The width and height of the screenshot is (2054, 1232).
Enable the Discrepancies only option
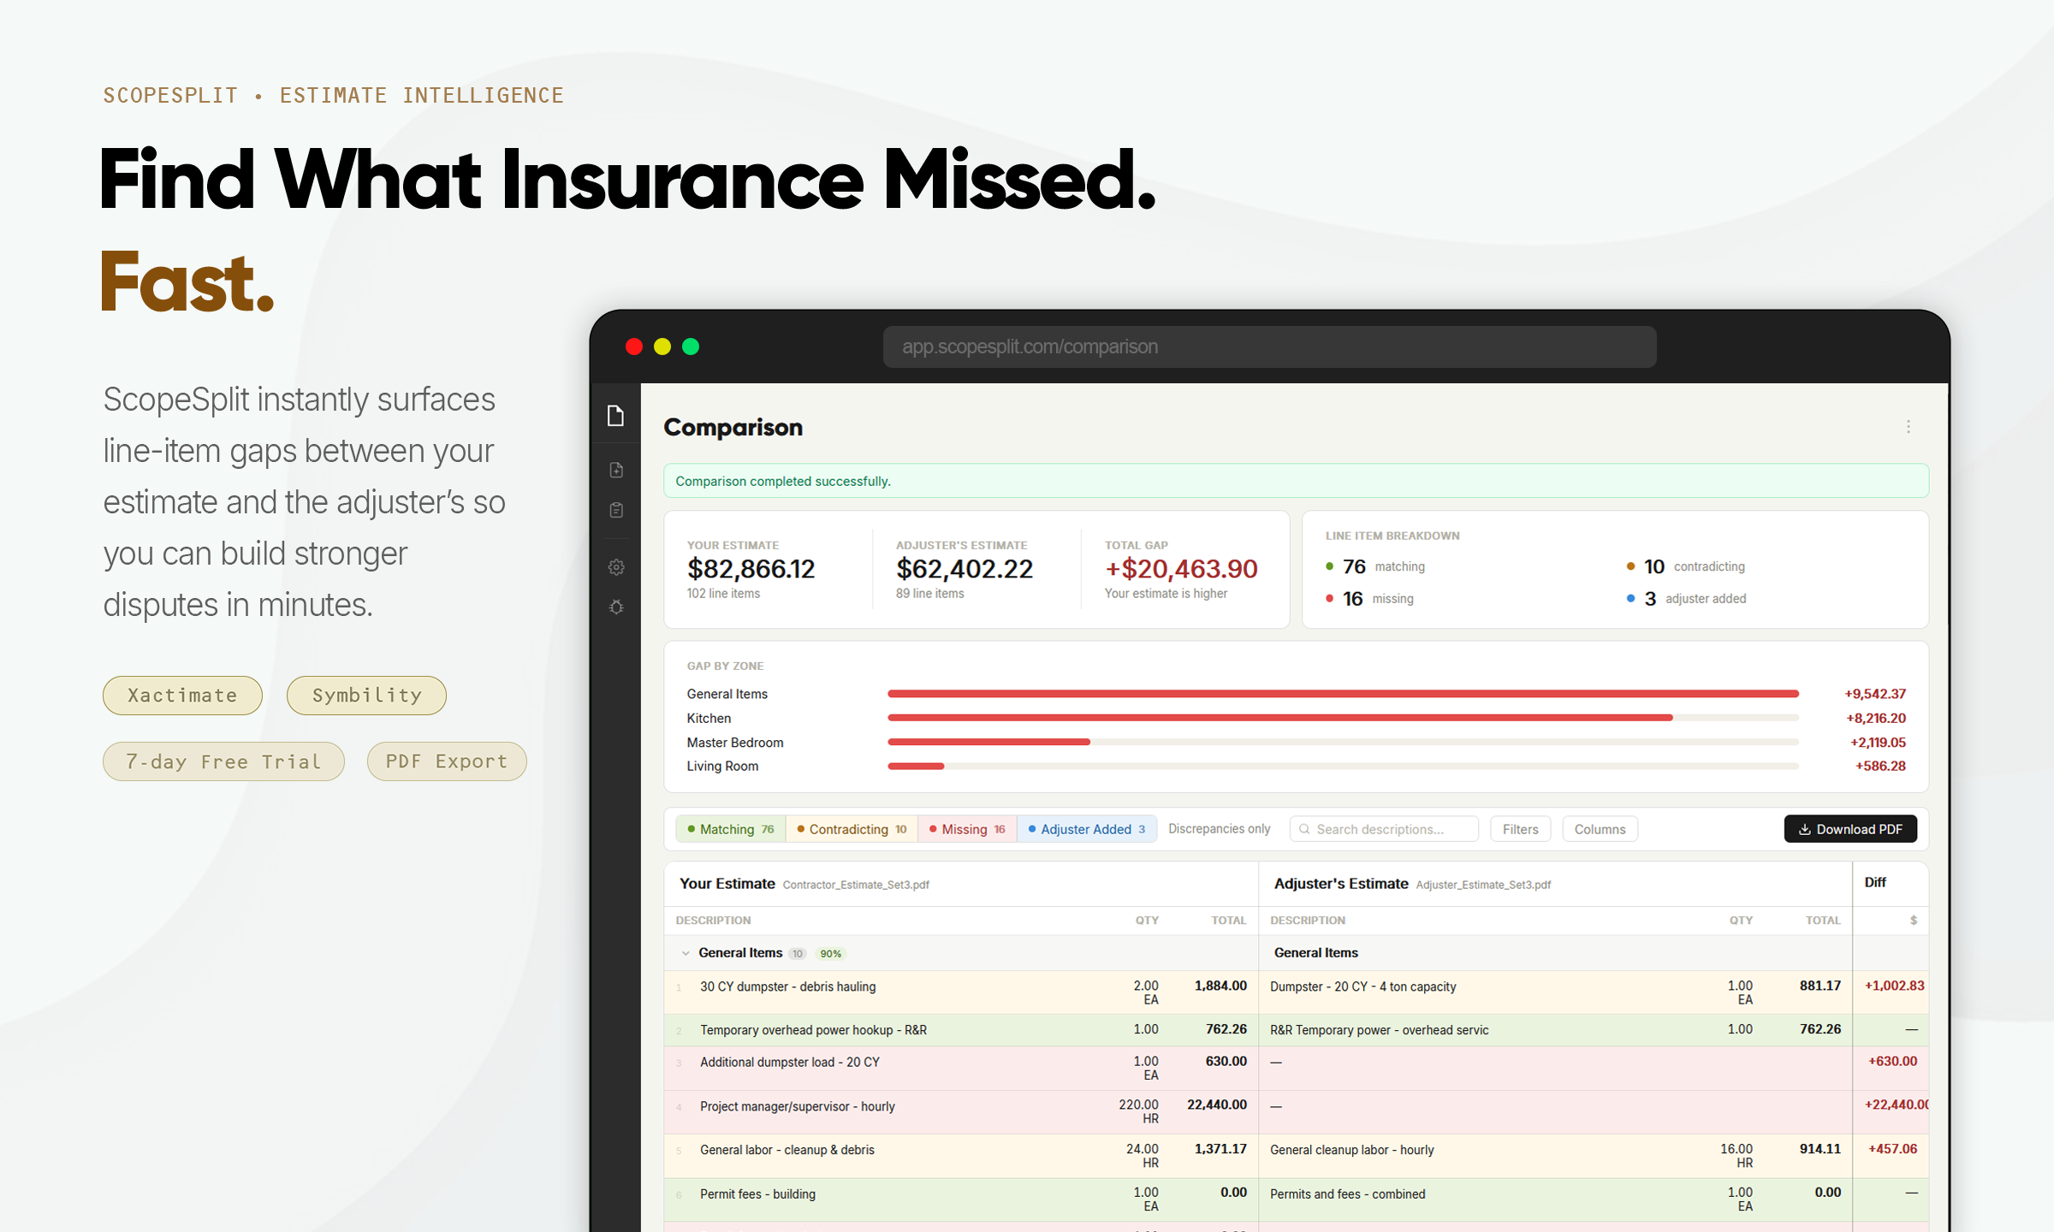point(1219,829)
